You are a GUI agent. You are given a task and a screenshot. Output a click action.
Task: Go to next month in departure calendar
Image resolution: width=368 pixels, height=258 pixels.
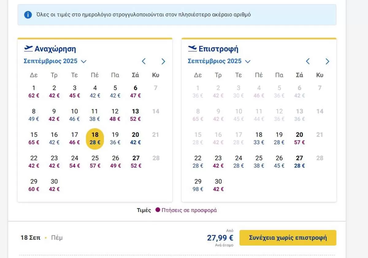tap(163, 61)
